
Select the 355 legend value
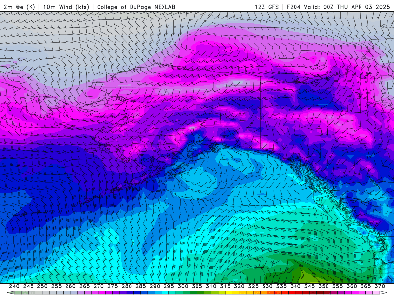338,286
